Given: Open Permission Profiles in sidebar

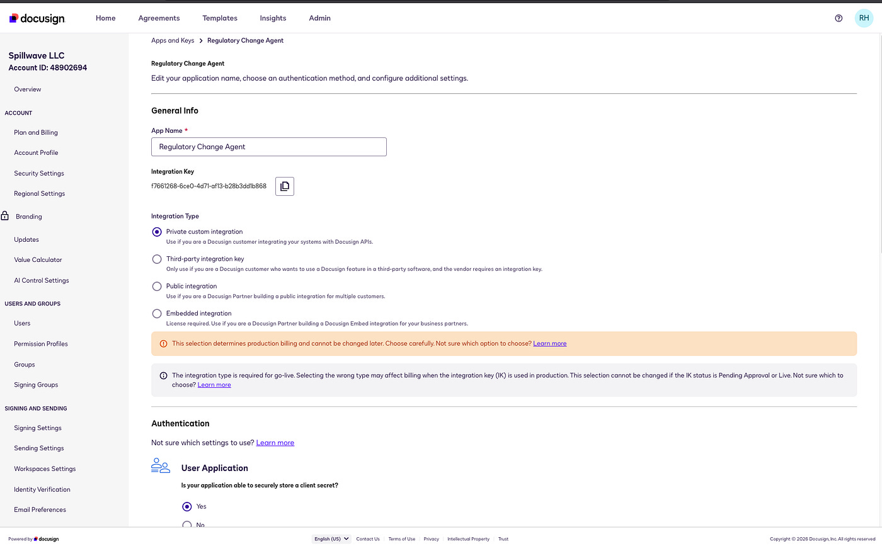Looking at the screenshot, I should (41, 344).
